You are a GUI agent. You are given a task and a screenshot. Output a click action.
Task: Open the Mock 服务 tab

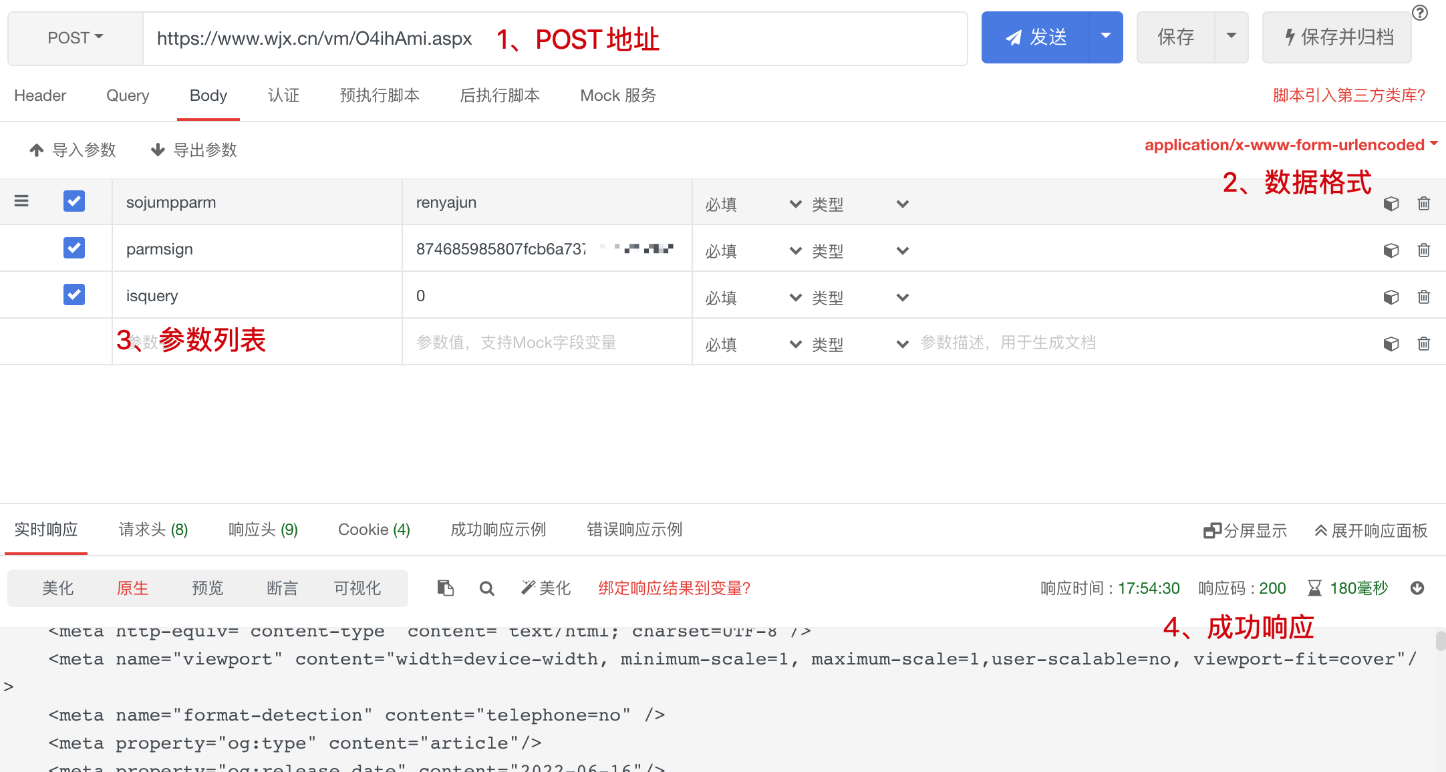click(618, 95)
